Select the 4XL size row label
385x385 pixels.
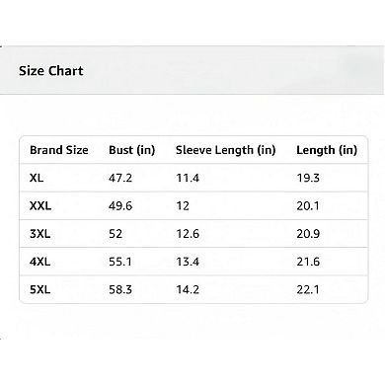point(40,262)
